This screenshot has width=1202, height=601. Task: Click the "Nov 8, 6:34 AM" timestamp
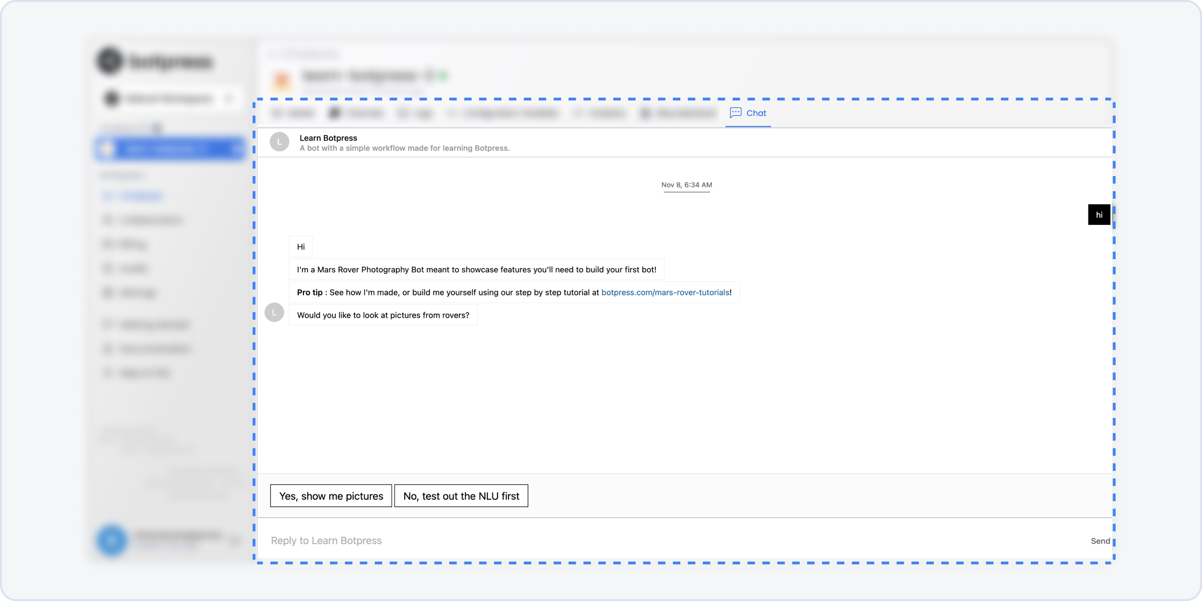(686, 185)
